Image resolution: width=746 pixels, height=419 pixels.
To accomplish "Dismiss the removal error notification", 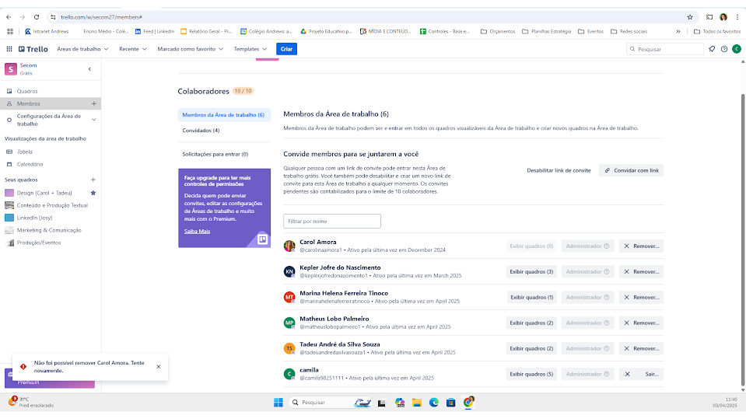I will click(159, 367).
